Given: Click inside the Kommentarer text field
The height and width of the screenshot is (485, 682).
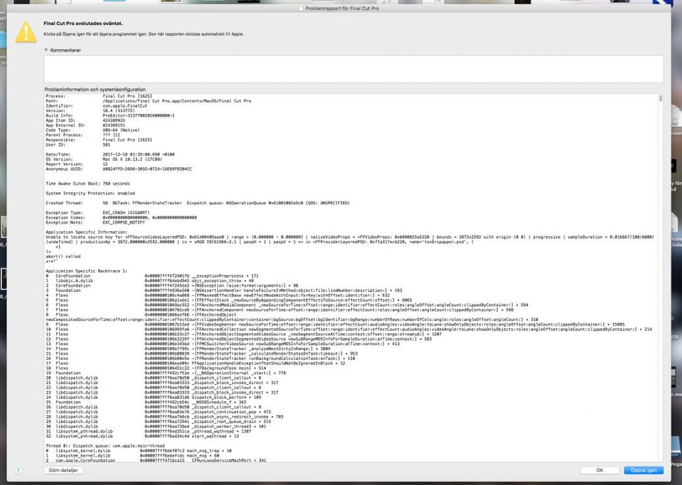Looking at the screenshot, I should [353, 69].
